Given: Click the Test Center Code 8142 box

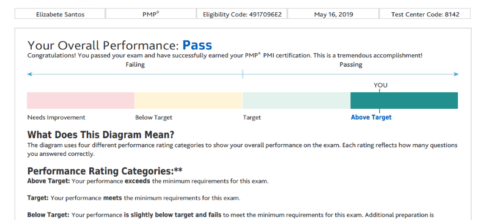Looking at the screenshot, I should (x=425, y=14).
